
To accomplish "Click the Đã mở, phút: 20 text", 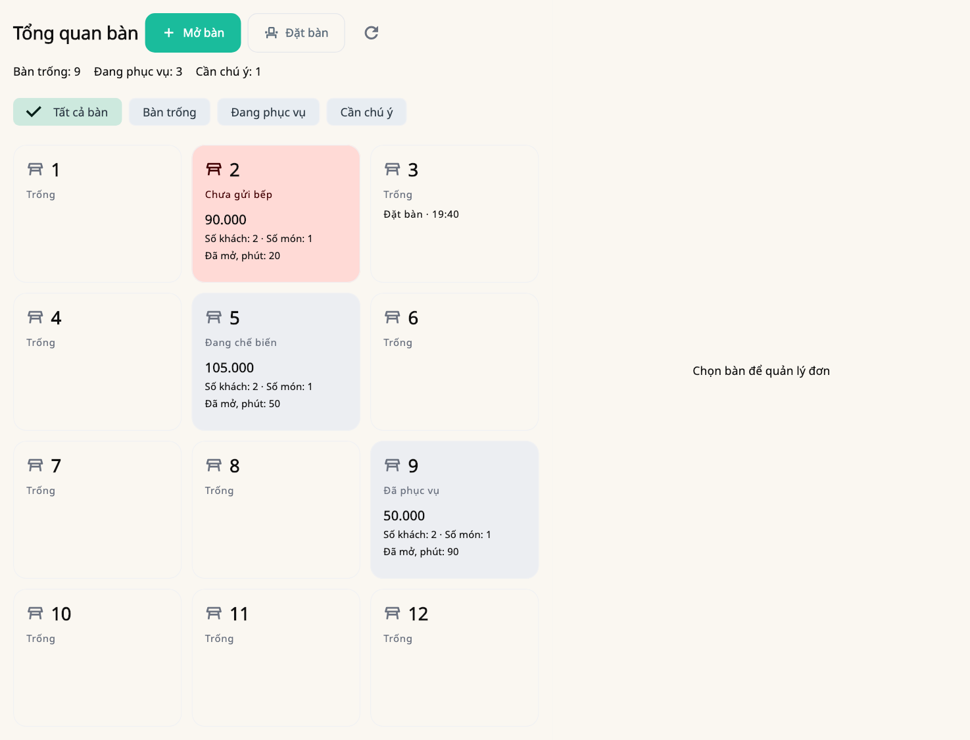I will 243,256.
